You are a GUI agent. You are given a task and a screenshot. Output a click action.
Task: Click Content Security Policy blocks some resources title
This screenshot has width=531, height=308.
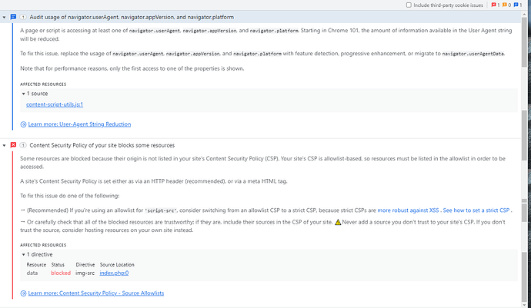pyautogui.click(x=102, y=145)
